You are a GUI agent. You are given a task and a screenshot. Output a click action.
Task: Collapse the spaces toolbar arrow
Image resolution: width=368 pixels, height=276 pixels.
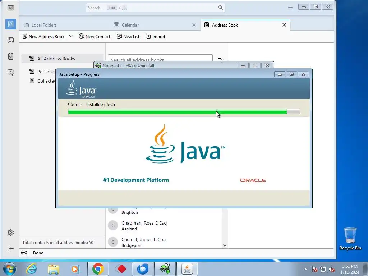pyautogui.click(x=11, y=248)
